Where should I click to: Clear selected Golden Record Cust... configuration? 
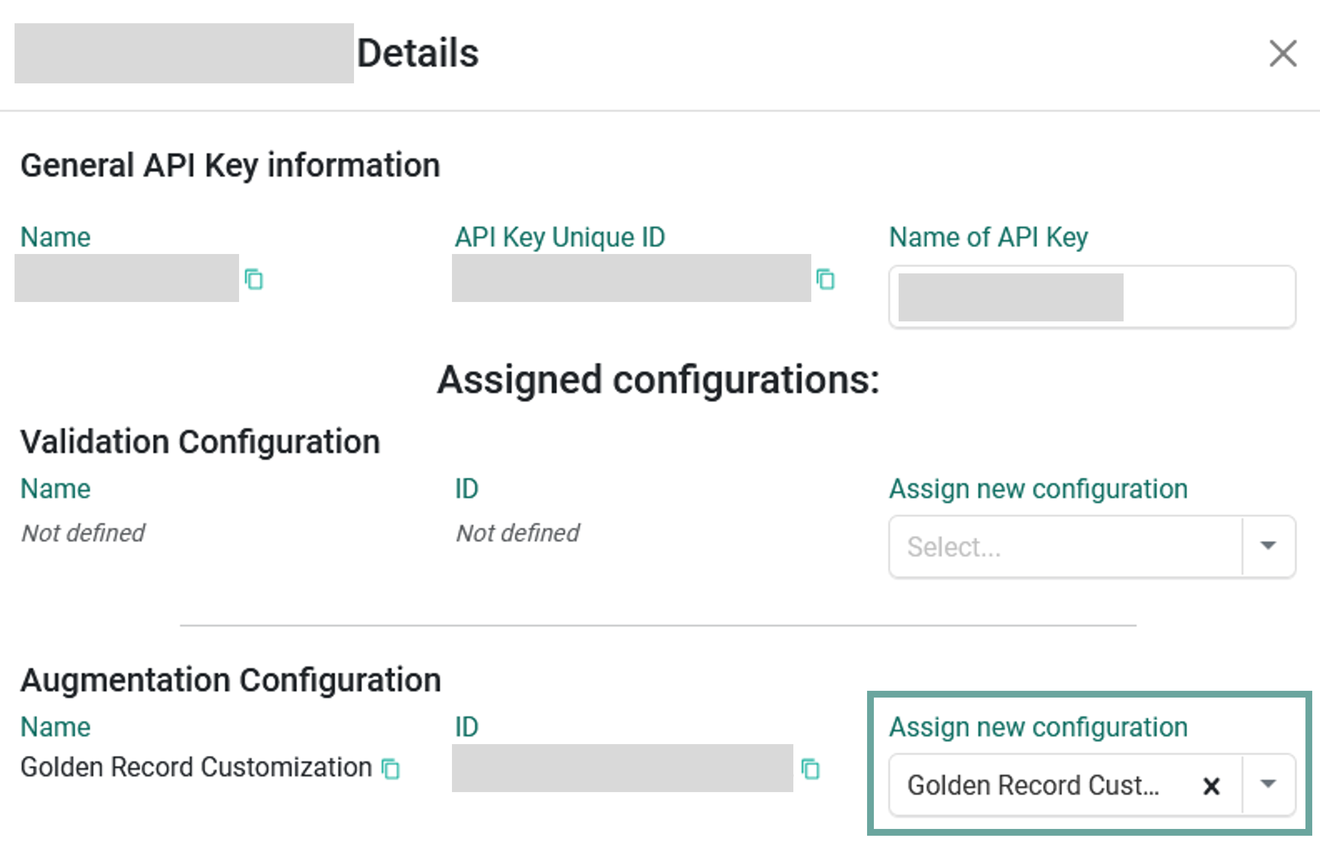1211,787
